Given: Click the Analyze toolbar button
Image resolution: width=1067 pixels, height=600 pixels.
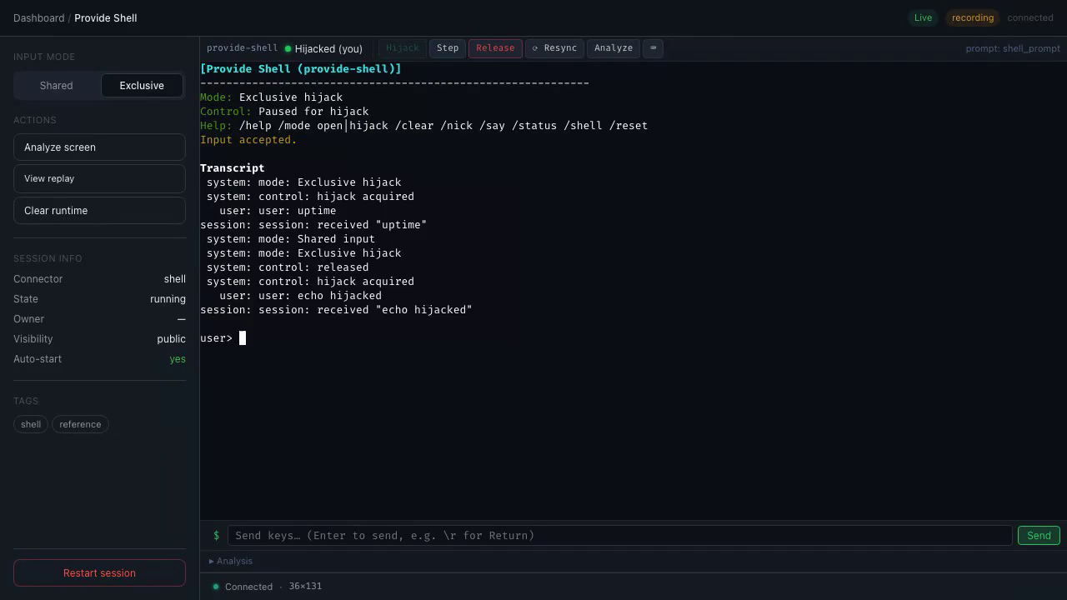Looking at the screenshot, I should coord(614,48).
